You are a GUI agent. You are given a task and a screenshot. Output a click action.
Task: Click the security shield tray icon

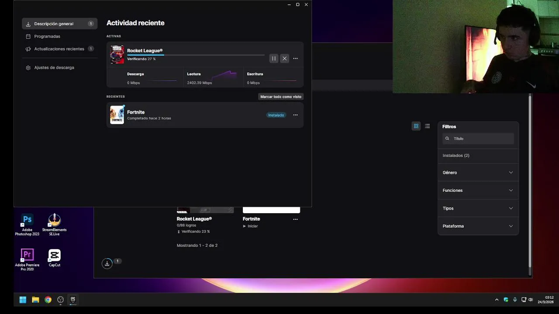tap(506, 300)
